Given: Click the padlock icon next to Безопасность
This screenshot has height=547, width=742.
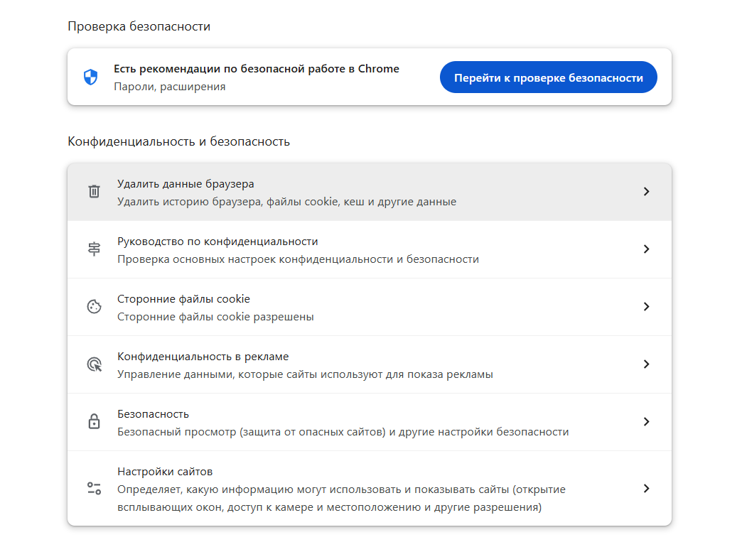Looking at the screenshot, I should click(x=94, y=422).
